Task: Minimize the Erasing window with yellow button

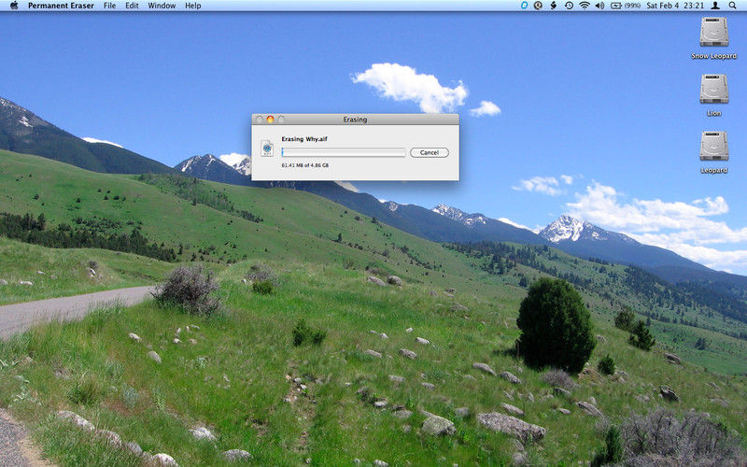Action: (x=270, y=120)
